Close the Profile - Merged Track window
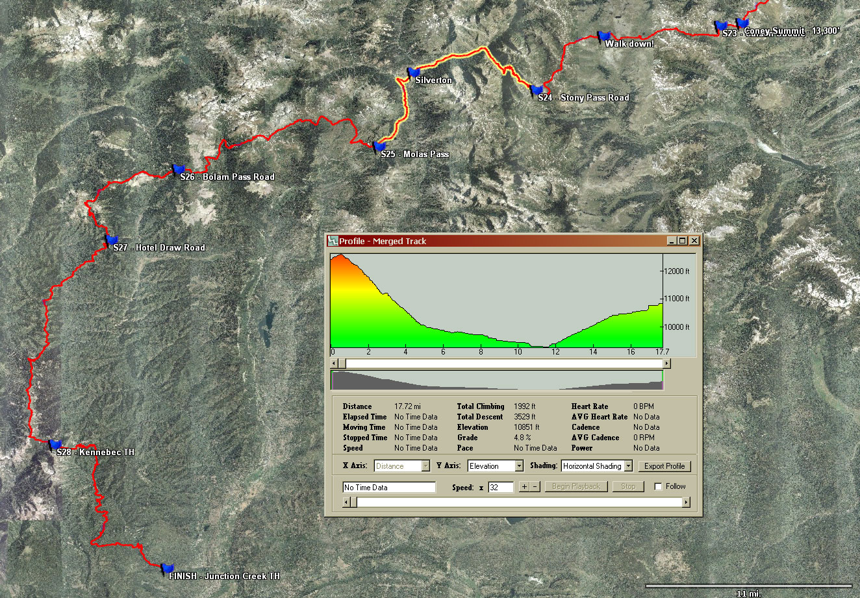 click(x=694, y=241)
